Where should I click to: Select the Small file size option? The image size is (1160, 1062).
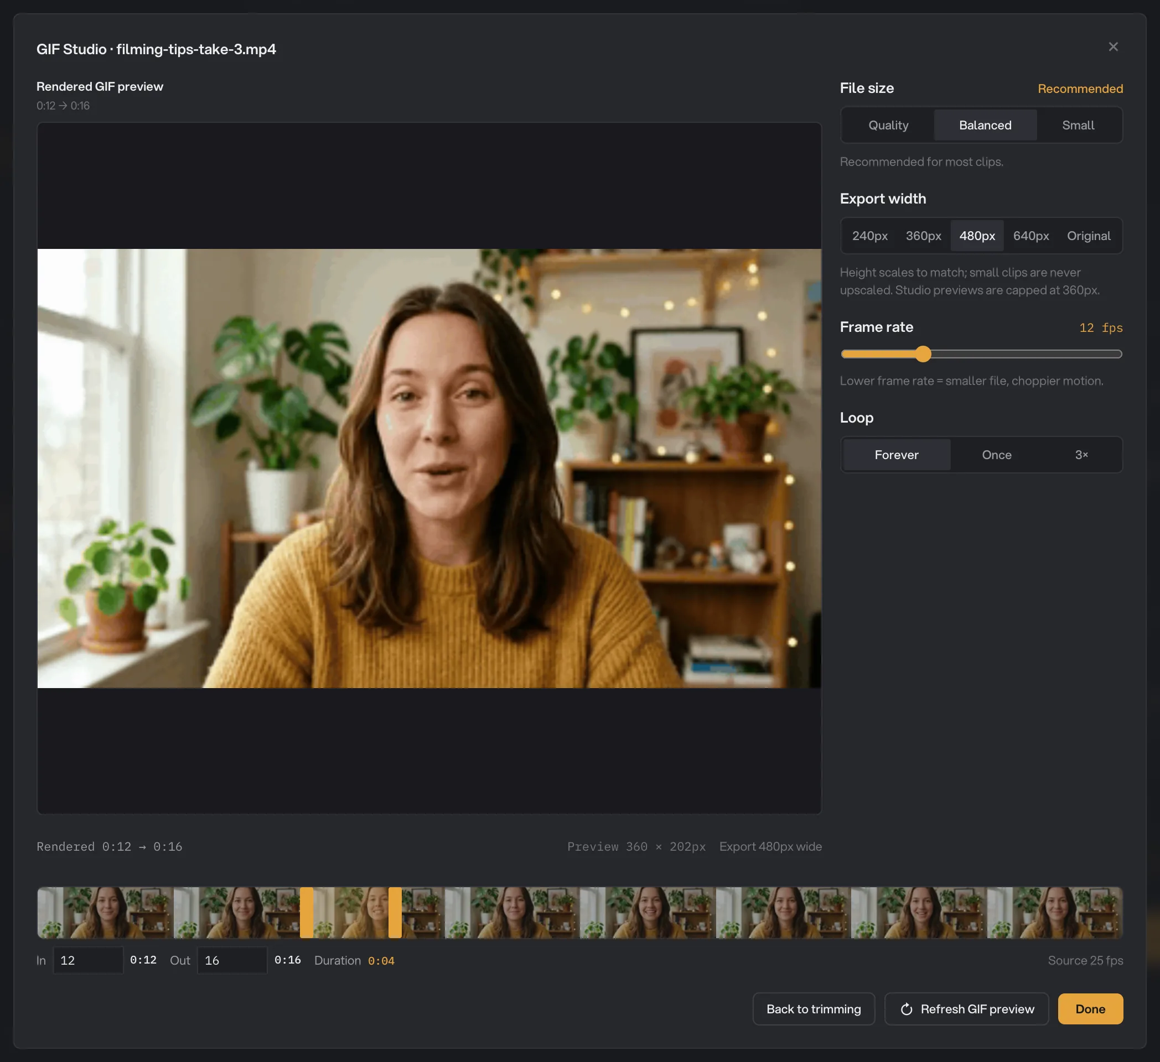coord(1078,125)
